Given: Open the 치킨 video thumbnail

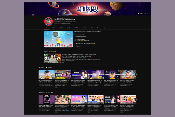Looking at the screenshot, I should tap(52, 58).
